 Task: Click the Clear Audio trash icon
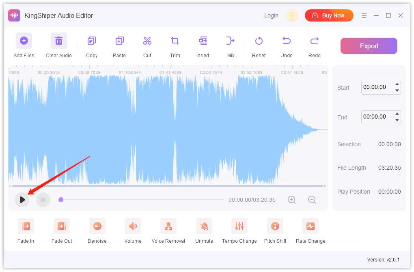(58, 41)
